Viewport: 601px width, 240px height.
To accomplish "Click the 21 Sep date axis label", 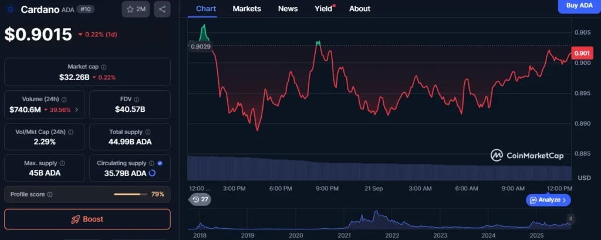I will 373,188.
